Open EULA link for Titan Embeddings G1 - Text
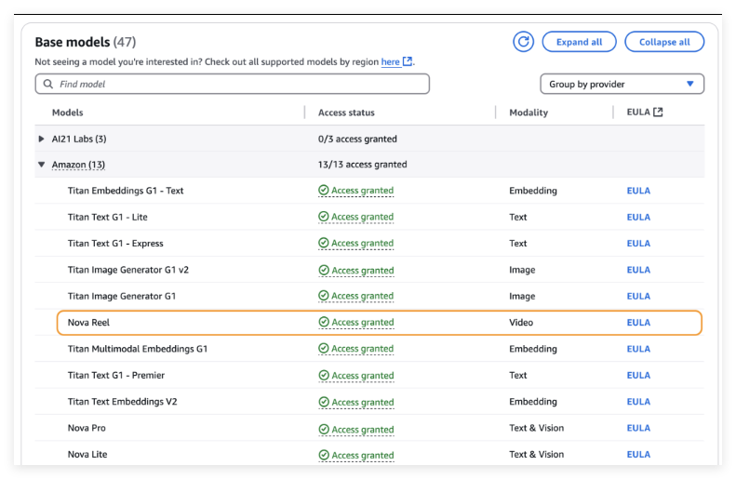 638,191
